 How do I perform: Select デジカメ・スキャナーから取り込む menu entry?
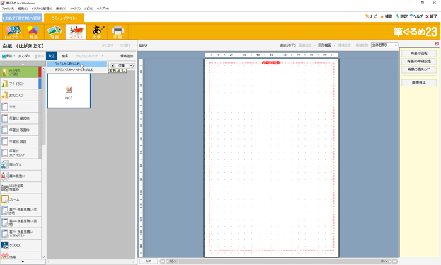[73, 70]
